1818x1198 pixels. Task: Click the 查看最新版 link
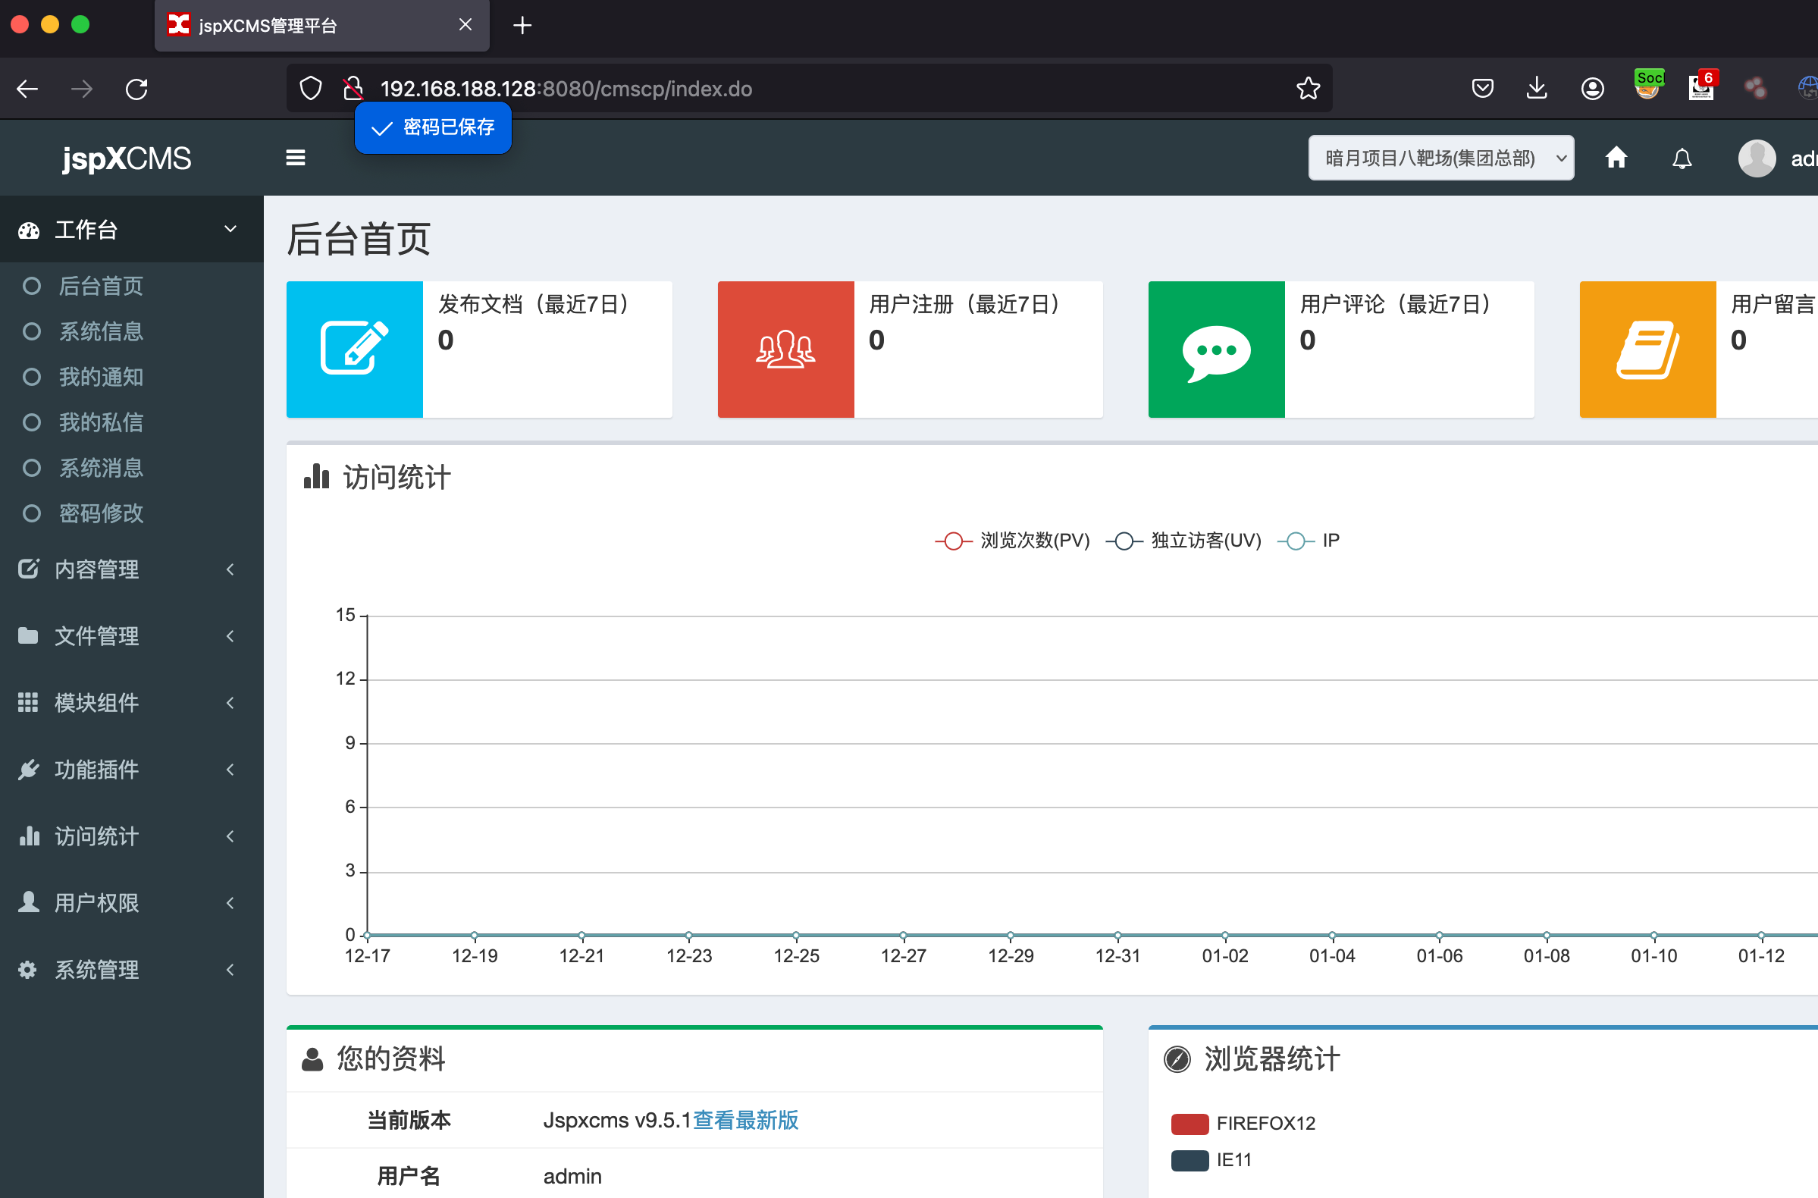pyautogui.click(x=744, y=1120)
